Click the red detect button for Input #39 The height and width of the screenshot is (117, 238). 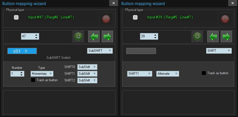tap(225, 19)
